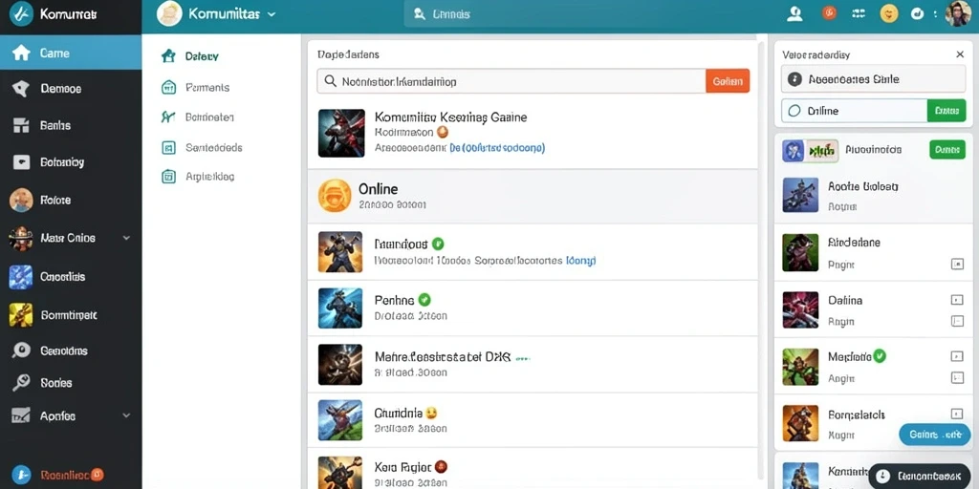Open the Dalina thumbnail in the right panel
Image resolution: width=979 pixels, height=489 pixels.
coord(800,310)
